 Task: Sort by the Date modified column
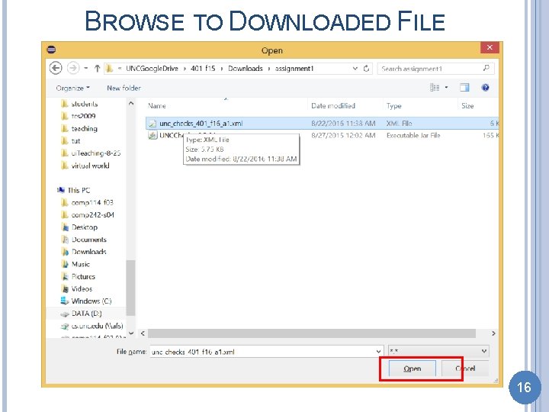click(x=333, y=106)
